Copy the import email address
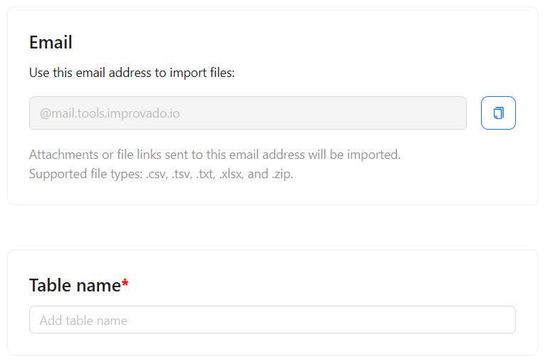Image resolution: width=548 pixels, height=362 pixels. tap(498, 113)
